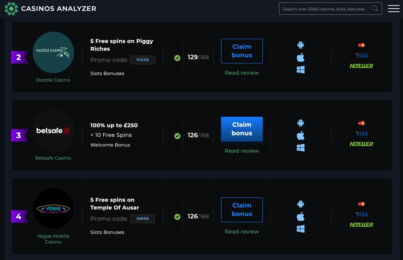Image resolution: width=403 pixels, height=260 pixels.
Task: Claim the Vegas Mobile Casino bonus
Action: pyautogui.click(x=242, y=210)
